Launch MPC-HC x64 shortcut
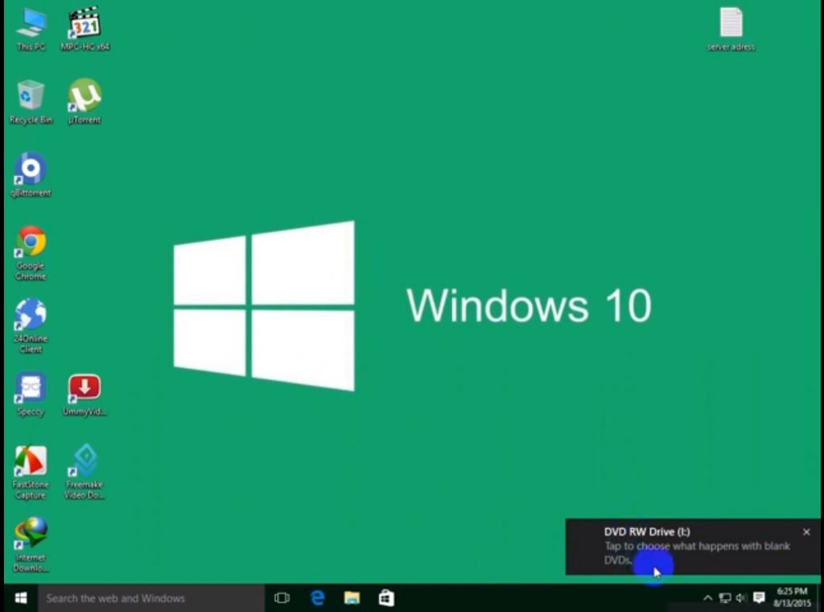 tap(84, 30)
